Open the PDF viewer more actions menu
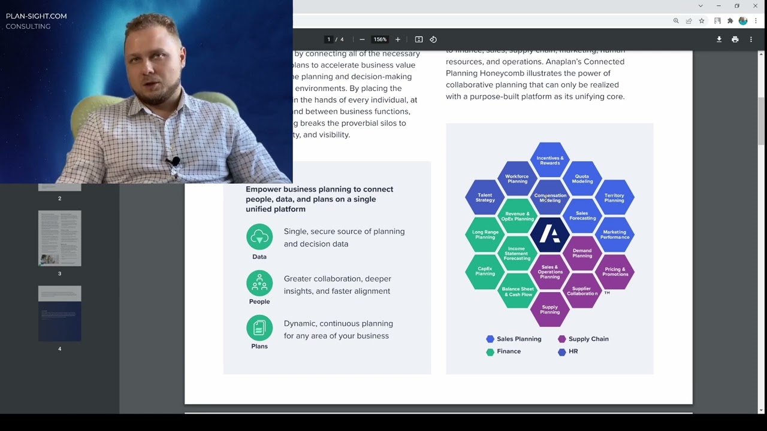The height and width of the screenshot is (431, 767). (x=751, y=40)
